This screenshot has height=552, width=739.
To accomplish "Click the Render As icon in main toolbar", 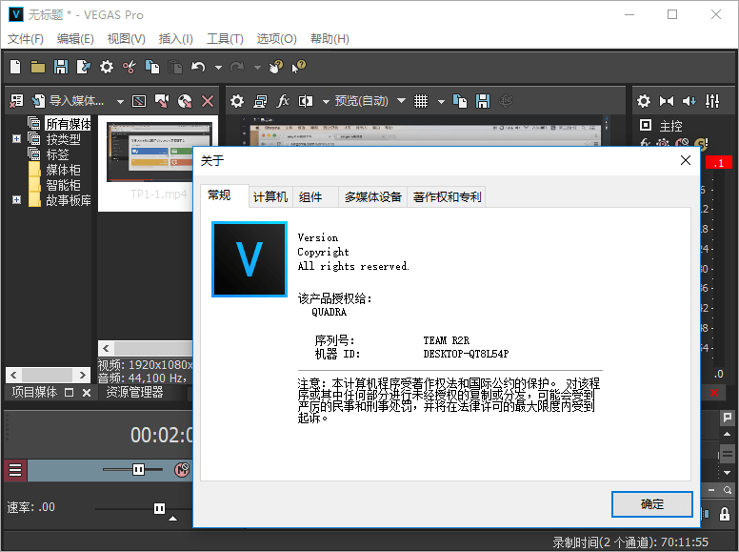I will [84, 67].
